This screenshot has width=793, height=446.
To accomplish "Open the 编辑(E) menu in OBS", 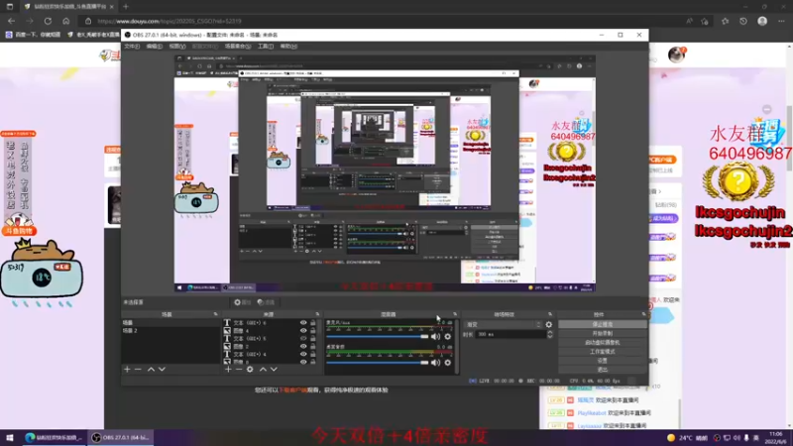I will click(x=154, y=46).
